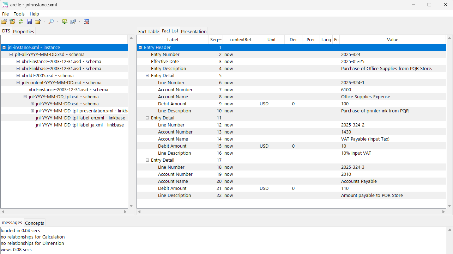Screen dimensions: 453x254
Task: Select the Entry Number row
Action: [x=291, y=54]
